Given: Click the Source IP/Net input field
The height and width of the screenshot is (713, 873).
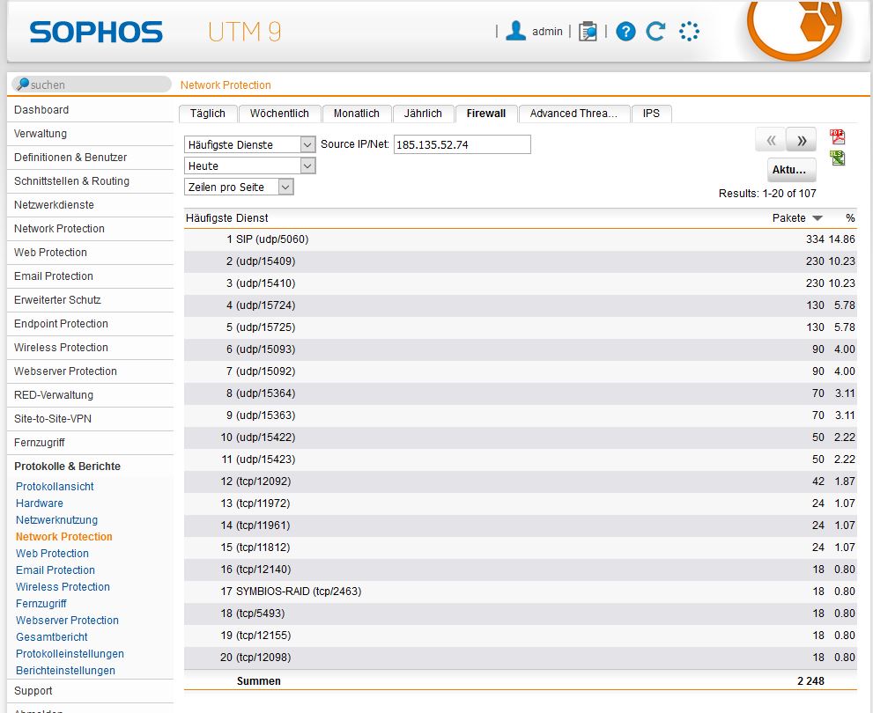Looking at the screenshot, I should (462, 144).
